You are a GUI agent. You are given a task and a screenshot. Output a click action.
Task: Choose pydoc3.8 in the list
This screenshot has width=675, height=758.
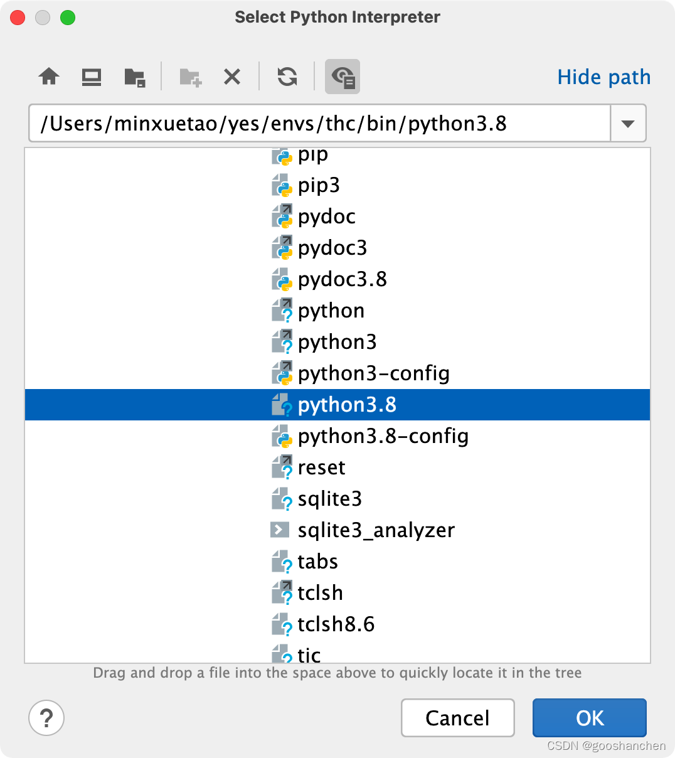click(337, 279)
